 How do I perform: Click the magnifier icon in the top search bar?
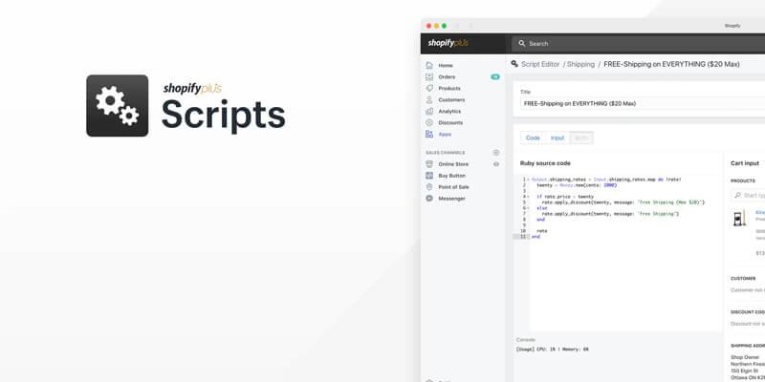click(522, 43)
